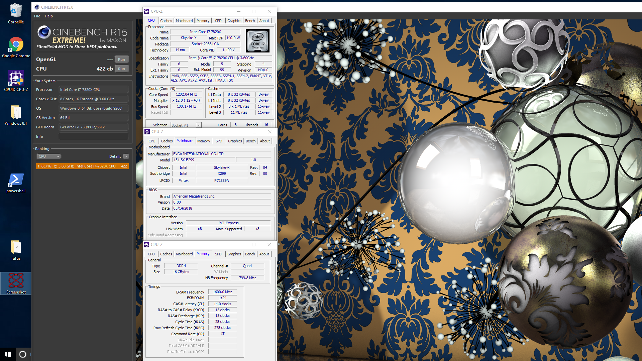The width and height of the screenshot is (642, 361).
Task: Click middle CPU-Z Mainboard window title icon
Action: (147, 132)
